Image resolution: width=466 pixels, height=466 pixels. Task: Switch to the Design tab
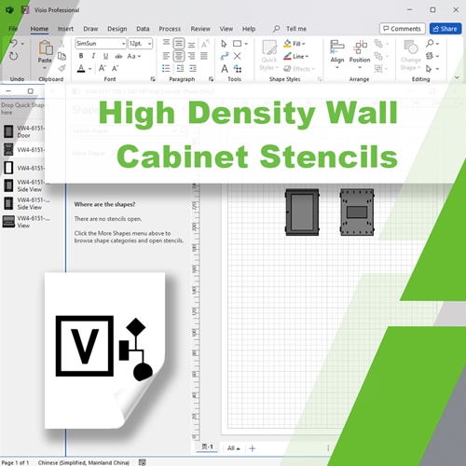tap(117, 29)
